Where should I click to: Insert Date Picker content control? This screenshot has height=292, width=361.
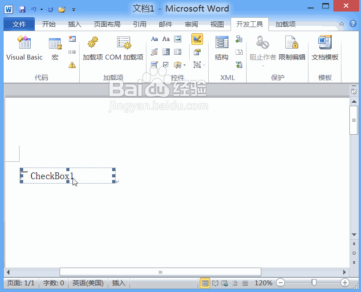point(154,65)
